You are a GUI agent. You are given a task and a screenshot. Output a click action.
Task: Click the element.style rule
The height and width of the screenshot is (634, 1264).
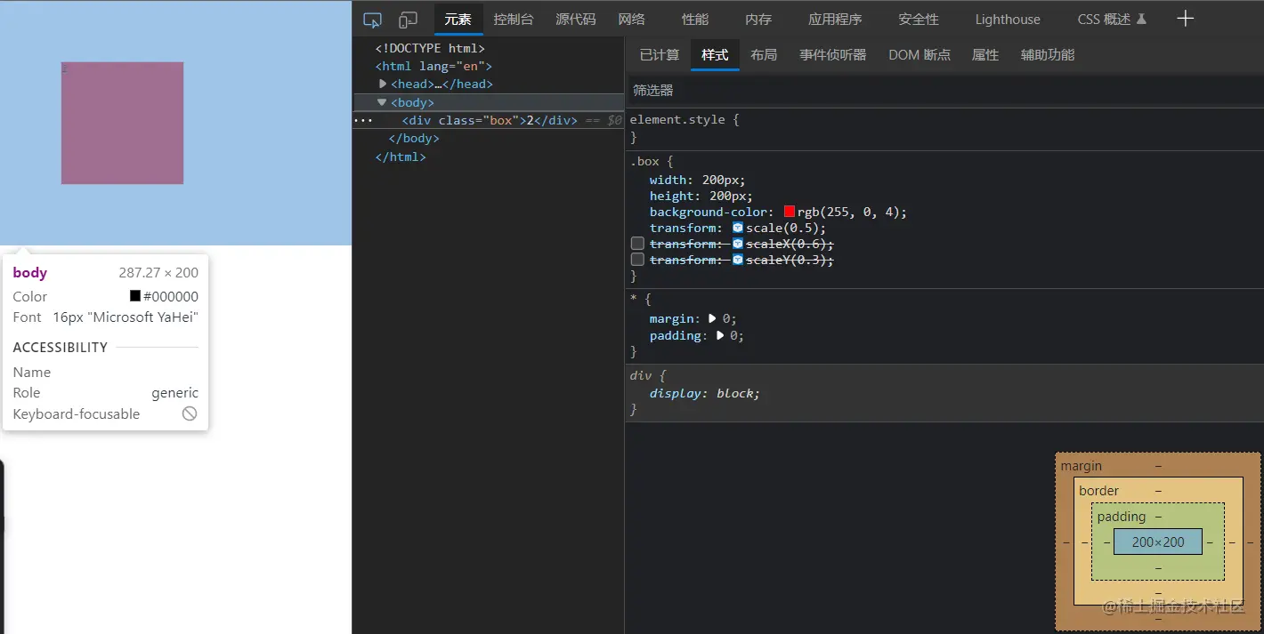tap(677, 119)
